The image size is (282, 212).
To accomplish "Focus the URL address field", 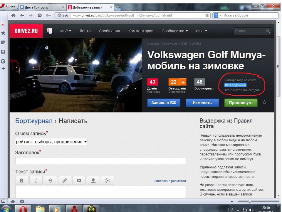I will coord(137,15).
